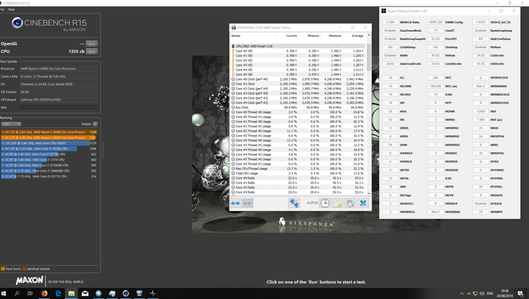Open Cinebench Help menu
Screen dimensions: 529x299
click(x=11, y=9)
